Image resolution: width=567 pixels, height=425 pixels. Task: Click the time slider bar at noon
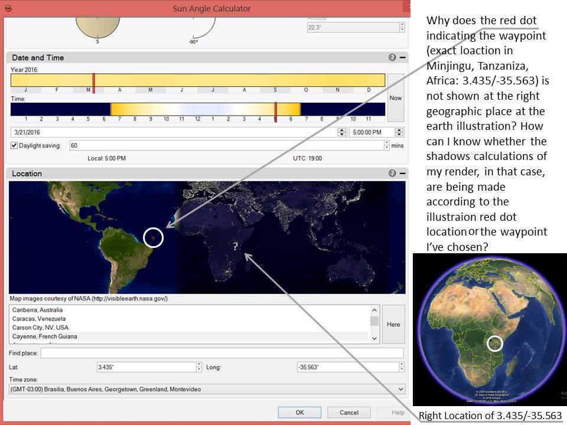[198, 109]
